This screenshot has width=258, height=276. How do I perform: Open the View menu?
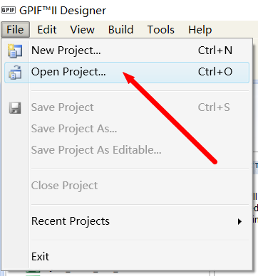click(x=82, y=30)
